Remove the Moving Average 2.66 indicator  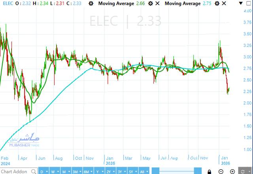(158, 3)
